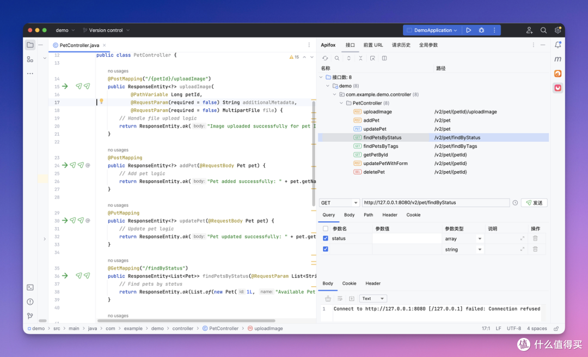The width and height of the screenshot is (588, 357).
Task: Open the Project folder tool window
Action: [x=30, y=45]
